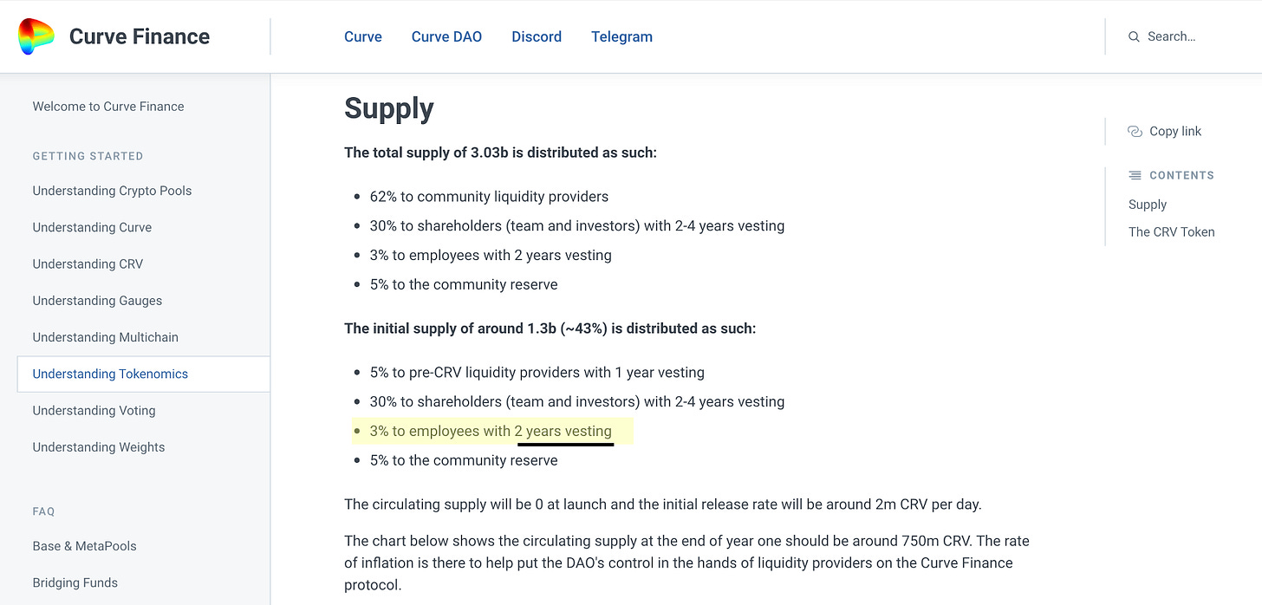Open Welcome to Curve Finance page
Screen dimensions: 1262x605
click(x=108, y=107)
